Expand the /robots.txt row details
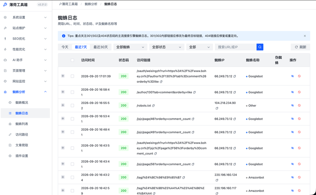This screenshot has height=195, width=316. pyautogui.click(x=63, y=105)
